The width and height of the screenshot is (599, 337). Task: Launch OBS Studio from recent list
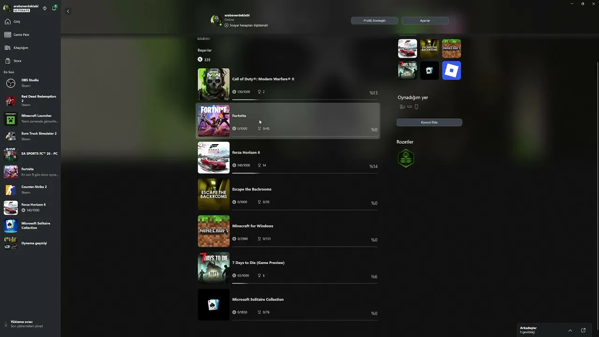30,83
